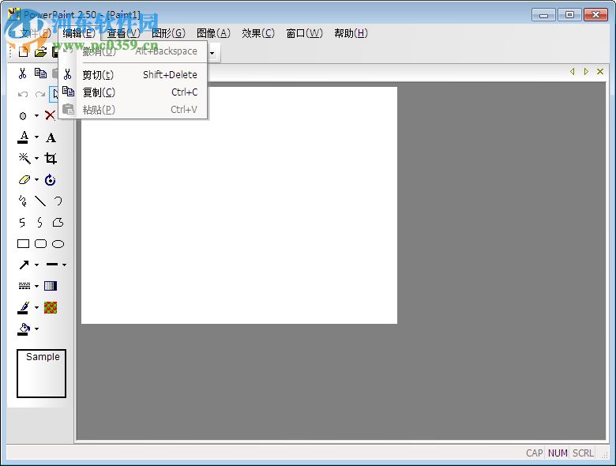The image size is (616, 466).
Task: Choose 撤消(U) from the Edit menu
Action: coord(133,51)
